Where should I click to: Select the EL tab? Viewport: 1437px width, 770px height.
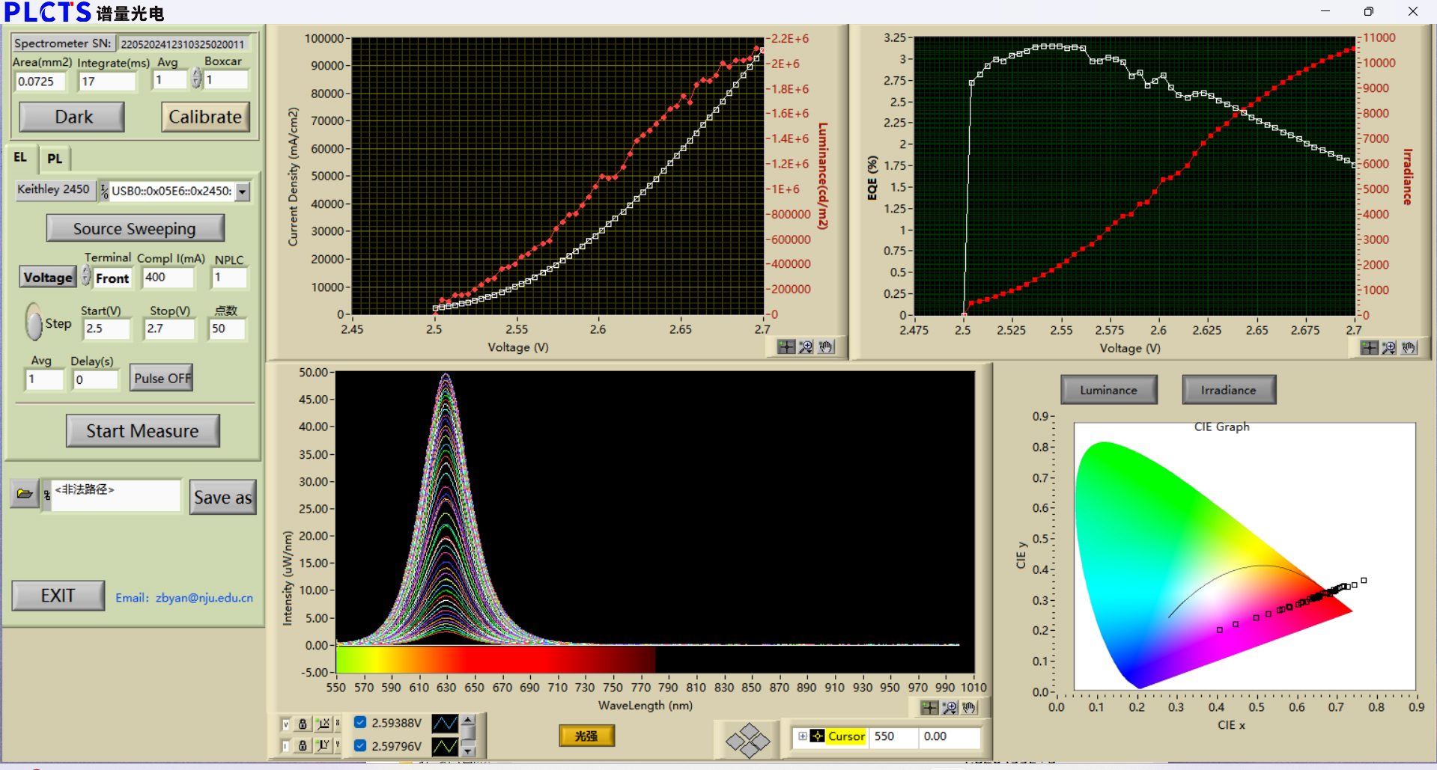coord(20,158)
